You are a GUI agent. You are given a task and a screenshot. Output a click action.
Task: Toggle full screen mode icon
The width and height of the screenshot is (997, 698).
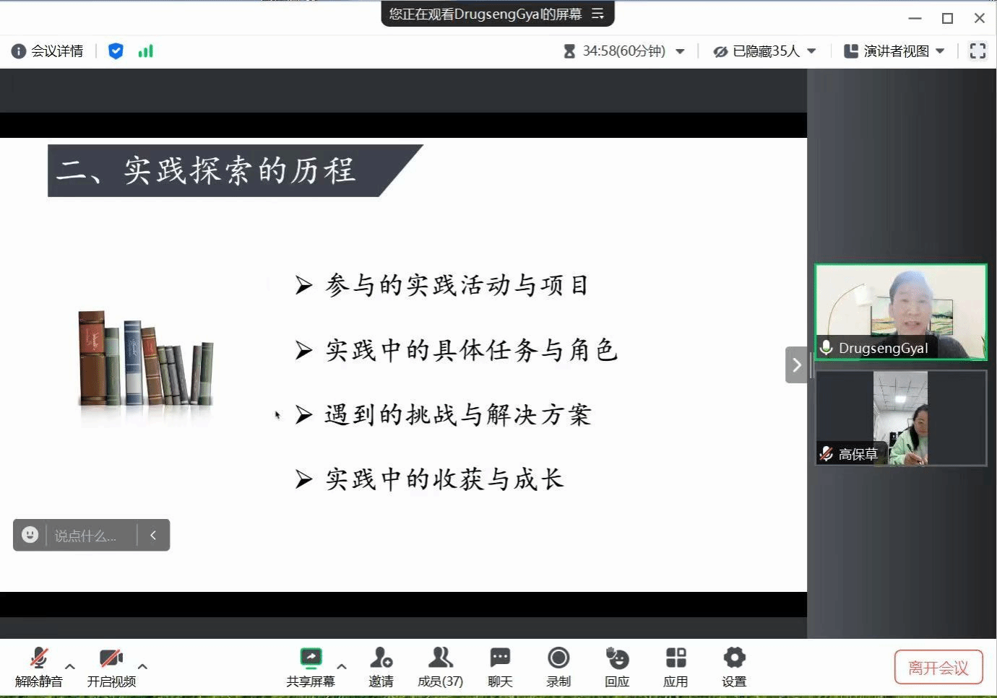tap(977, 51)
